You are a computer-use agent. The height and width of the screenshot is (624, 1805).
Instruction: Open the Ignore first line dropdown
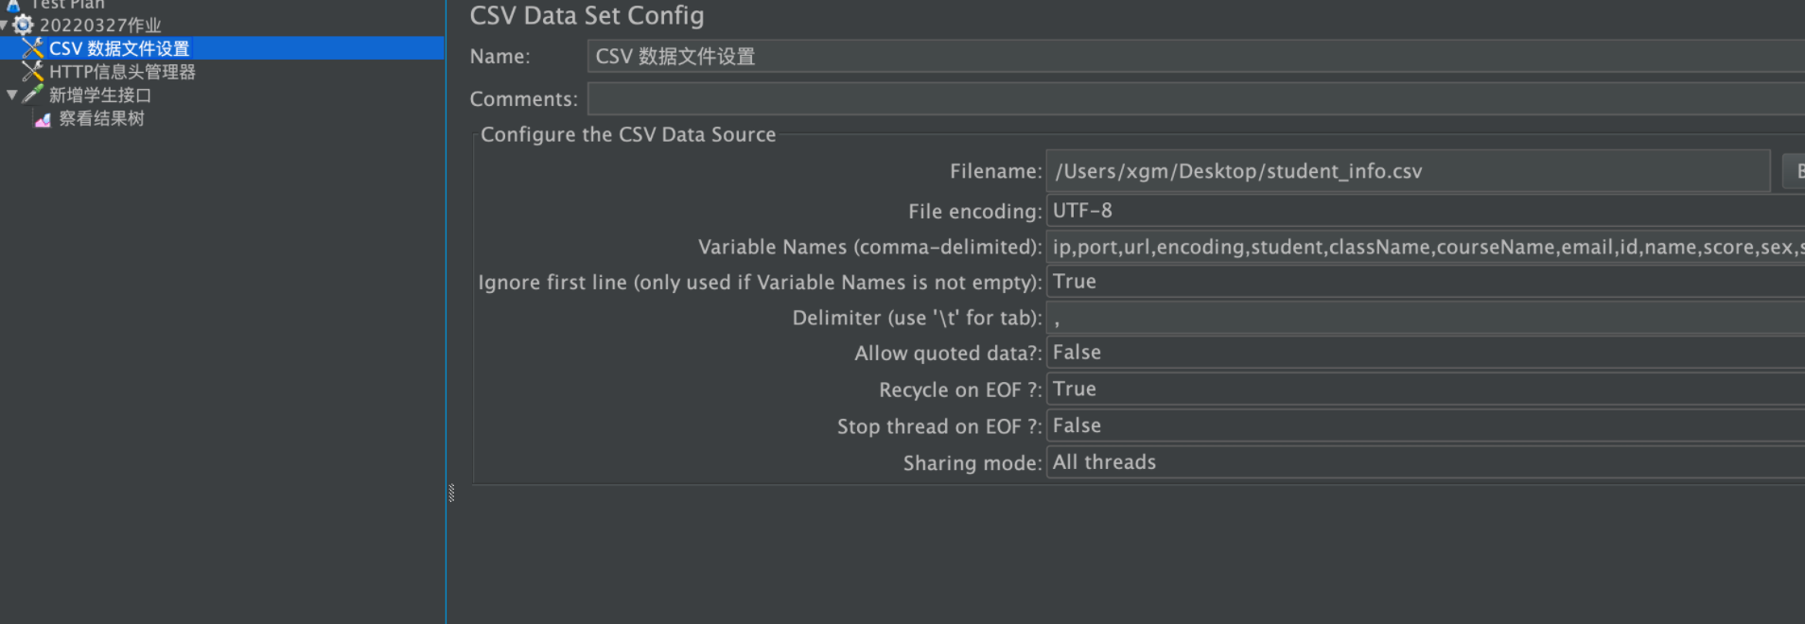pos(1419,282)
